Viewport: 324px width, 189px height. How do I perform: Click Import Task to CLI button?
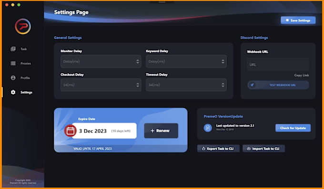pyautogui.click(x=263, y=149)
